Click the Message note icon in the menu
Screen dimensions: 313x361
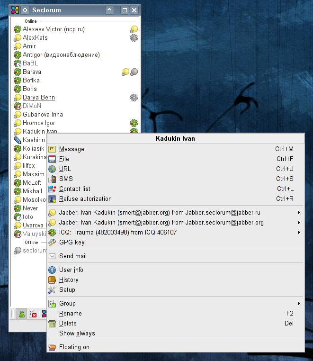pos(52,149)
